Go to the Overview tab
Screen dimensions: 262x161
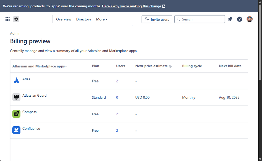[x=64, y=19]
